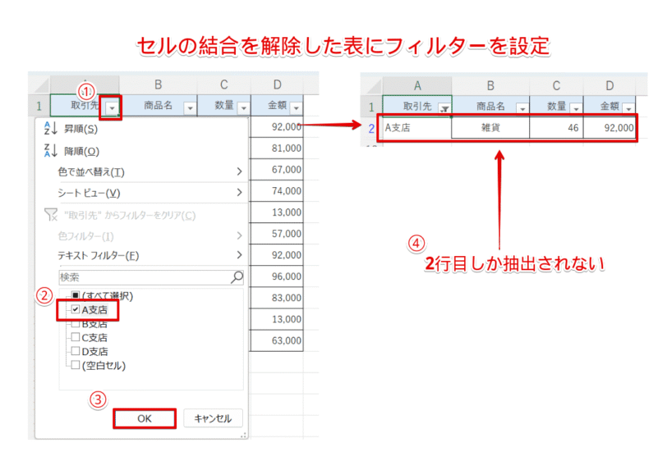Select row 1 header in left sheet
Image resolution: width=667 pixels, height=461 pixels.
pos(39,106)
